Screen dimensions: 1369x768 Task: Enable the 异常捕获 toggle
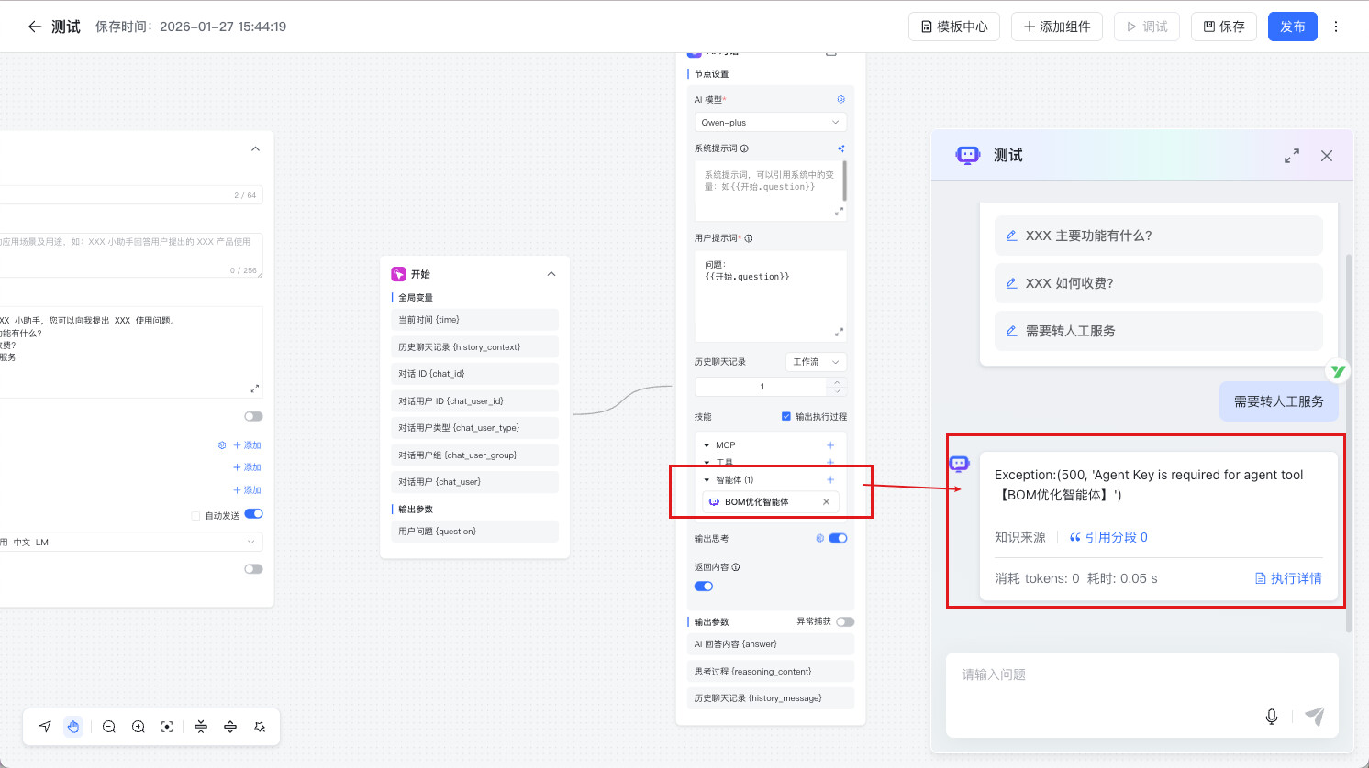click(x=844, y=621)
